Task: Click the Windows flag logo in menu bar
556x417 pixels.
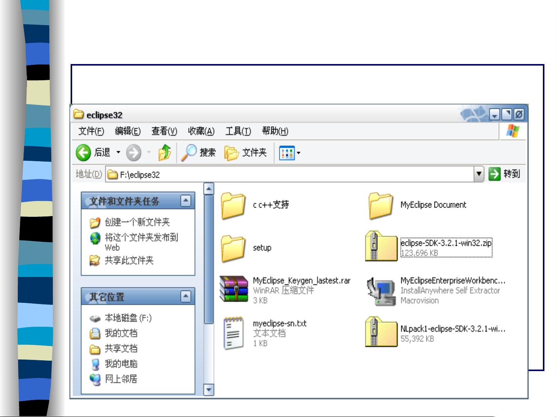Action: (512, 131)
